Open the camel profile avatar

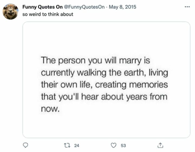tap(11, 11)
